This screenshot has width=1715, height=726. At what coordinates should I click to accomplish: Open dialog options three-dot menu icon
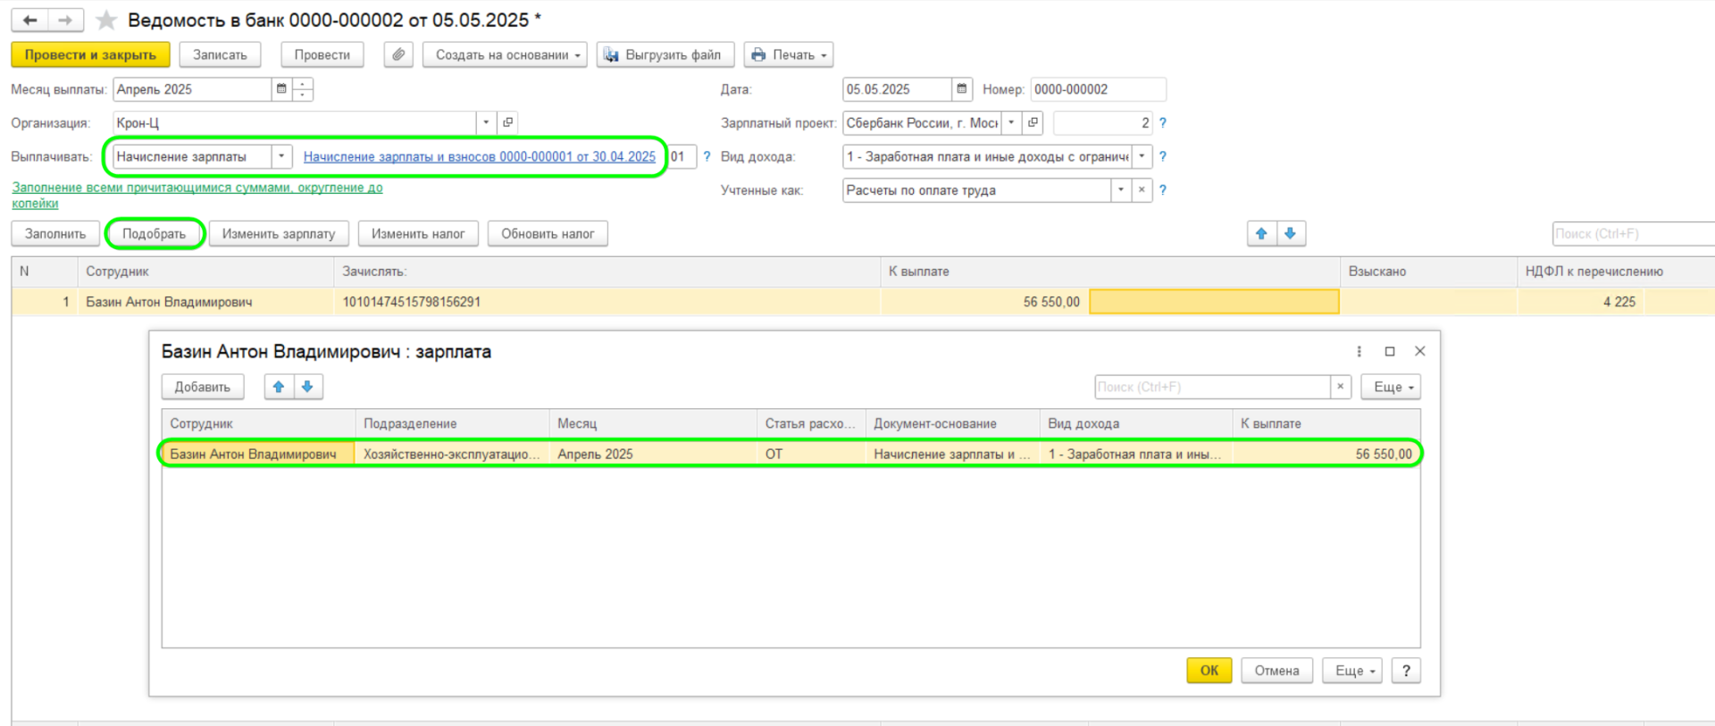pyautogui.click(x=1359, y=352)
